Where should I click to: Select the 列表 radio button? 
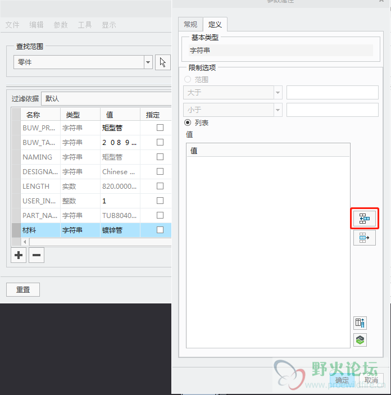(x=188, y=122)
